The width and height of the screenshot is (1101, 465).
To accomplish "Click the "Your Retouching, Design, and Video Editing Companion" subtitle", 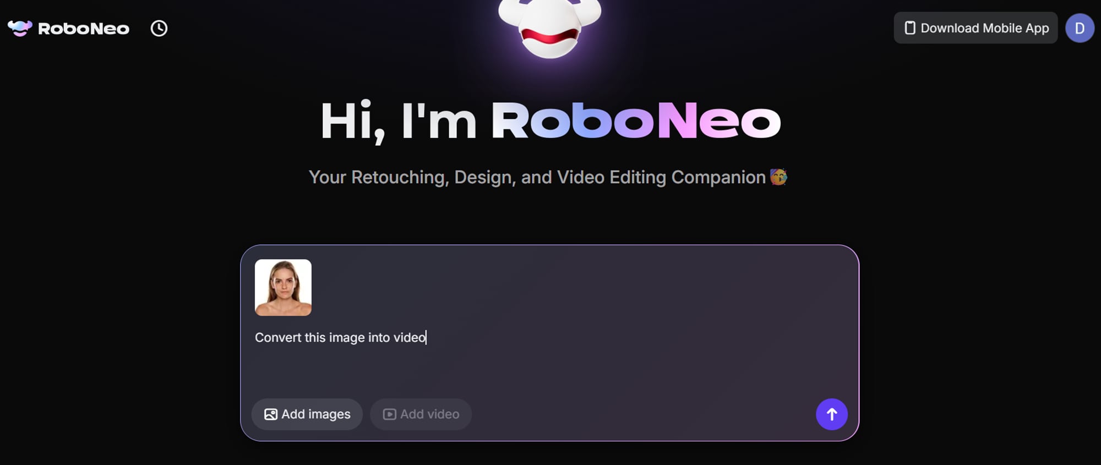I will 537,177.
